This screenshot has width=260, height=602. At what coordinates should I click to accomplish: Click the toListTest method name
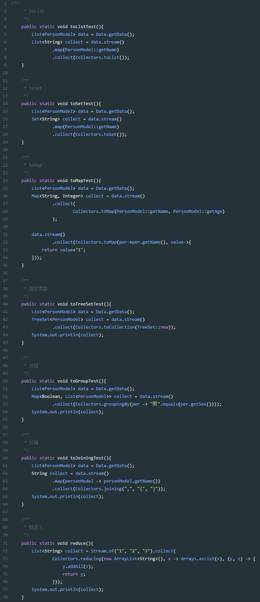point(83,27)
